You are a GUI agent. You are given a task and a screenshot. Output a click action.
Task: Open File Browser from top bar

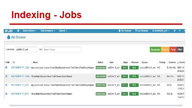pos(125,31)
